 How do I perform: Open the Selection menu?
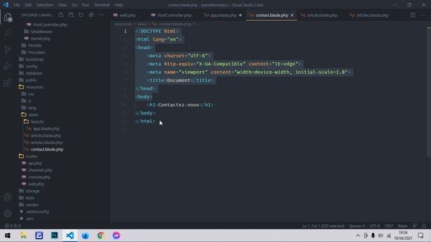tap(45, 5)
